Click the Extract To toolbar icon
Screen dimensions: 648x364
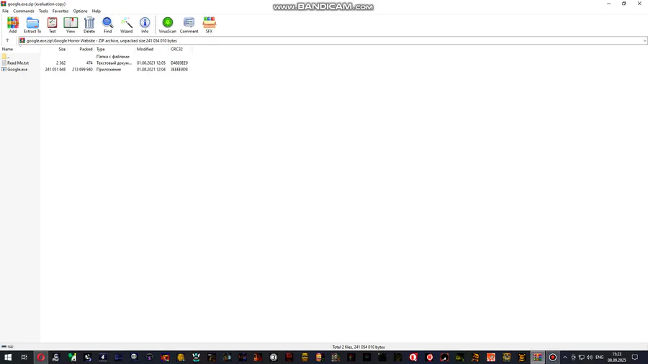point(32,24)
